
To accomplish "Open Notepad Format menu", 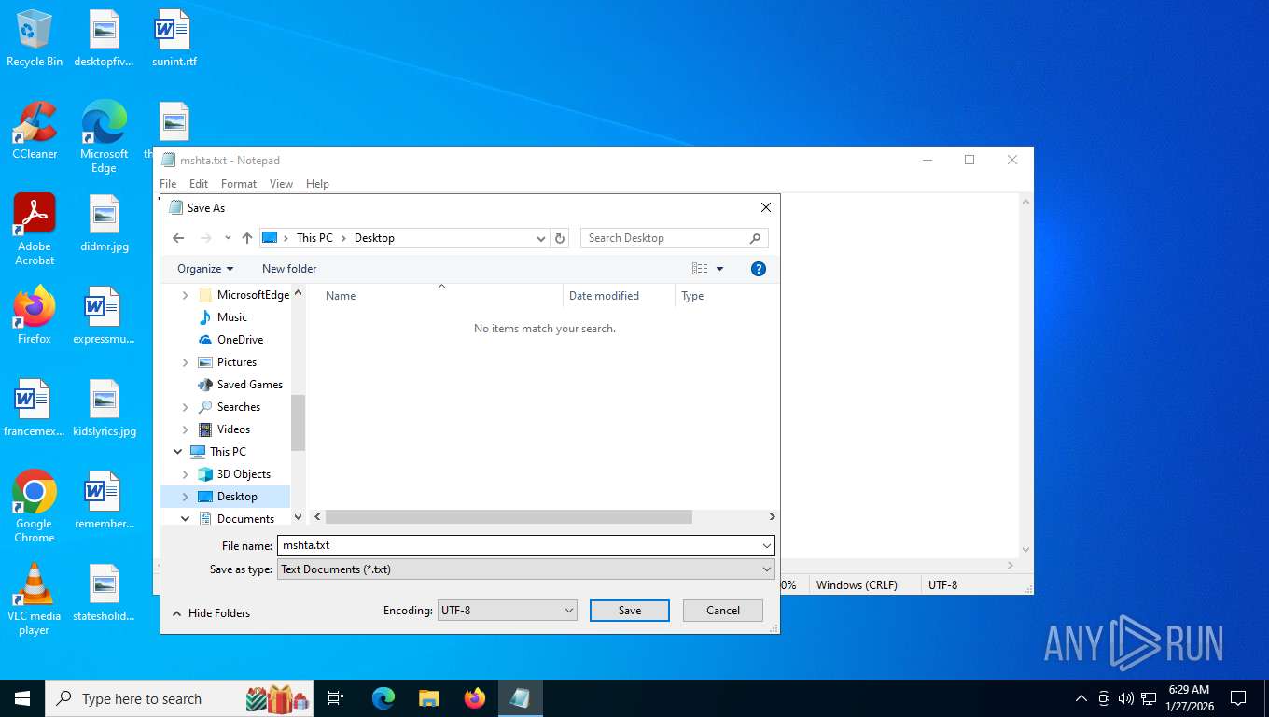I will [x=239, y=184].
